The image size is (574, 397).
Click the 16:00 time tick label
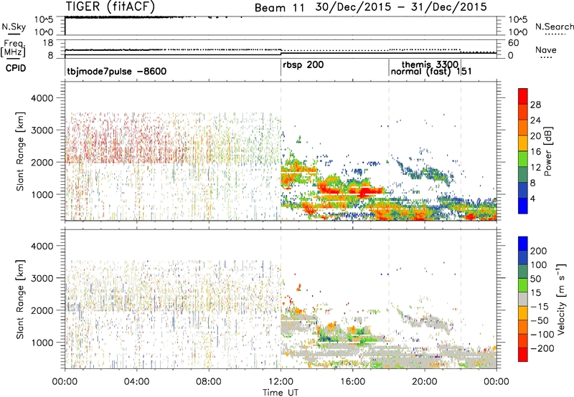pos(352,382)
